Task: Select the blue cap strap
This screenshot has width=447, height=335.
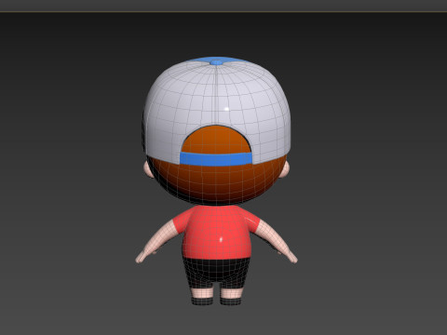Action: (216, 159)
